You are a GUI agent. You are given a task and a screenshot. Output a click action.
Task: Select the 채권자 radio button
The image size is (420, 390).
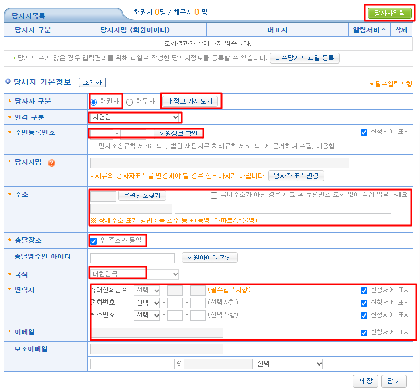(x=94, y=102)
